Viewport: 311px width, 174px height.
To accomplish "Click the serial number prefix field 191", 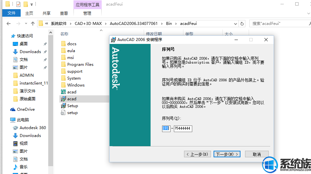I will [x=166, y=128].
